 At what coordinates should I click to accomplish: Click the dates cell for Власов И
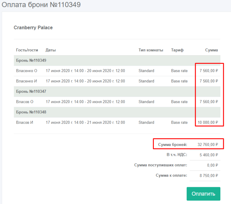point(85,122)
